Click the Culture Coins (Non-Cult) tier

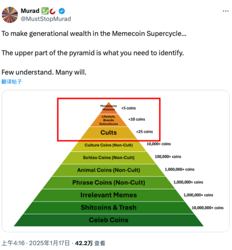click(108, 145)
